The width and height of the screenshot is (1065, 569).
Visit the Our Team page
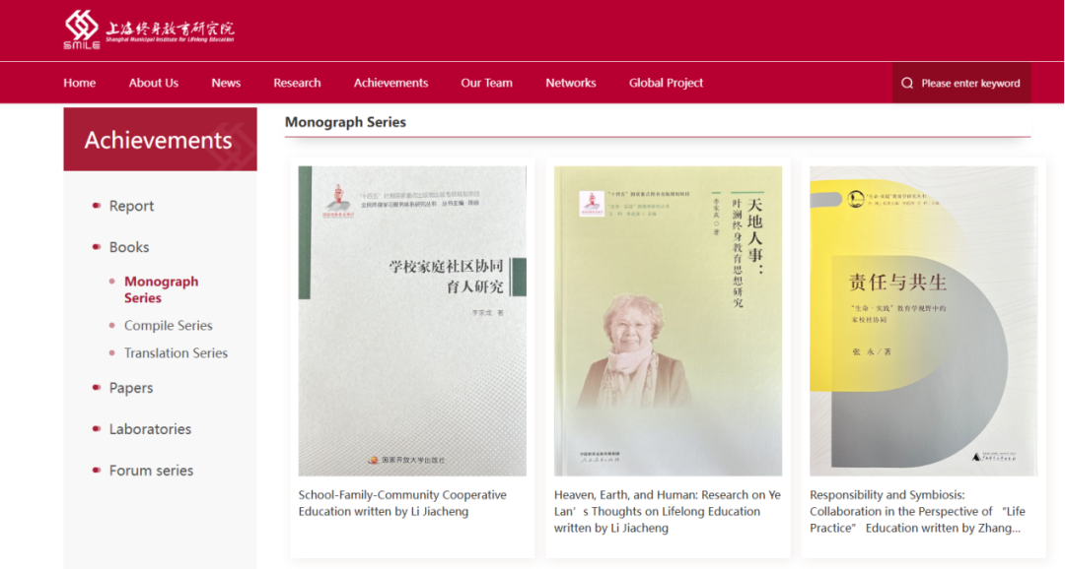[486, 83]
